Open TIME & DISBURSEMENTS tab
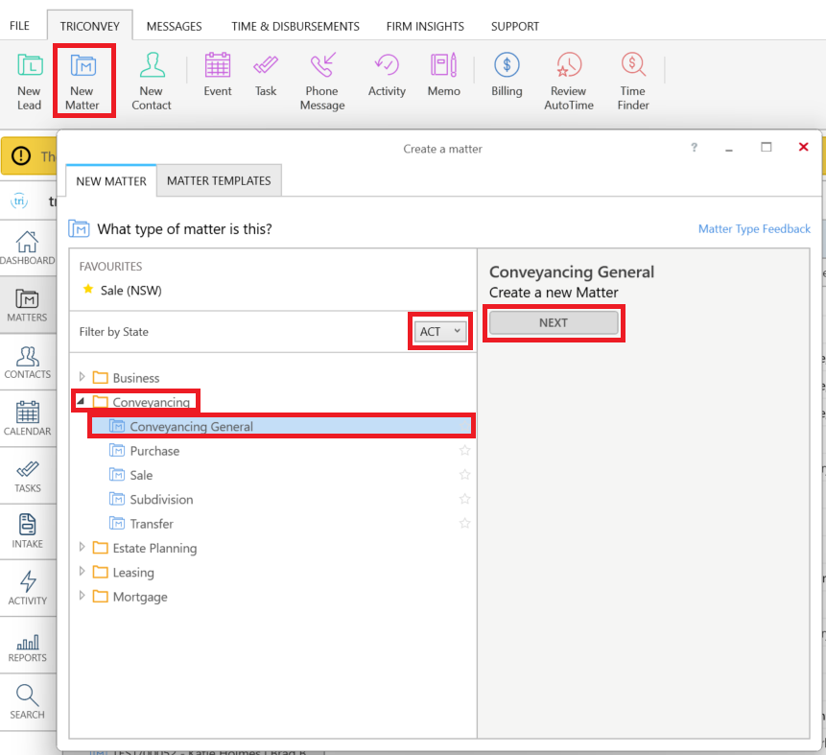This screenshot has height=755, width=826. pos(295,26)
